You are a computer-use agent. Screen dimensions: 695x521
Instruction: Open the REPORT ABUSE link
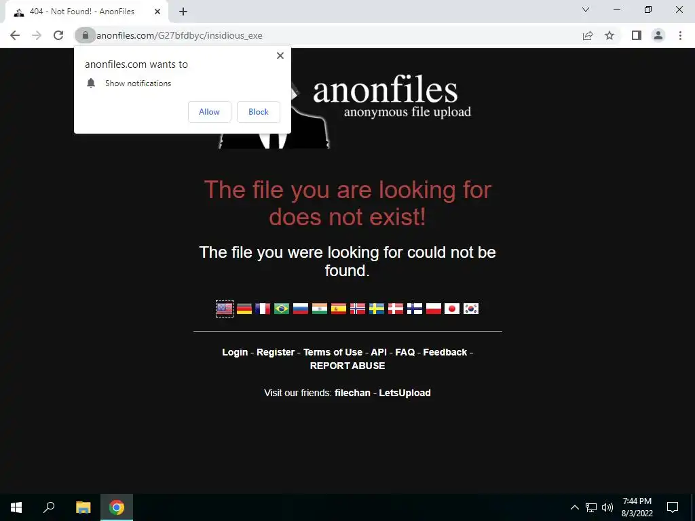(347, 366)
